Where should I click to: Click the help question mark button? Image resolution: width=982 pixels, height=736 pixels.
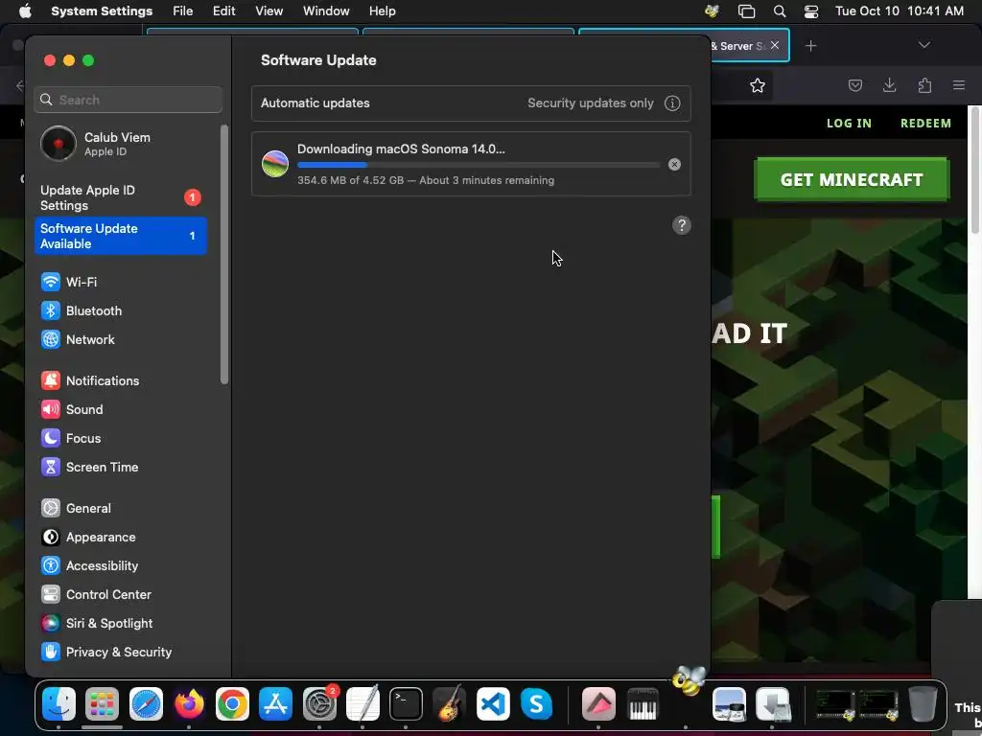tap(682, 225)
